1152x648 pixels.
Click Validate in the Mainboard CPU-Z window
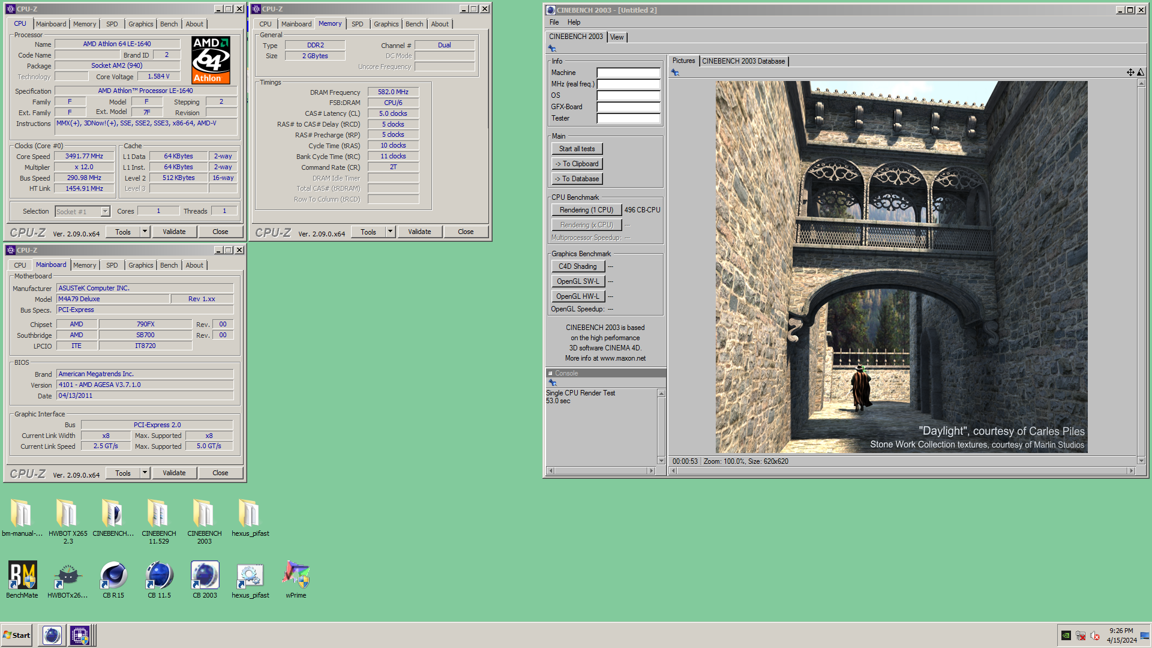pos(174,473)
